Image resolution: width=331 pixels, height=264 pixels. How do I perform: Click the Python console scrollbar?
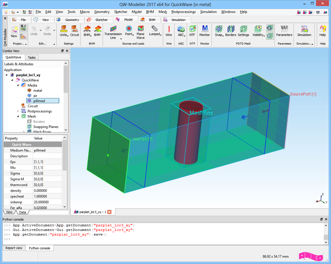pos(326,237)
